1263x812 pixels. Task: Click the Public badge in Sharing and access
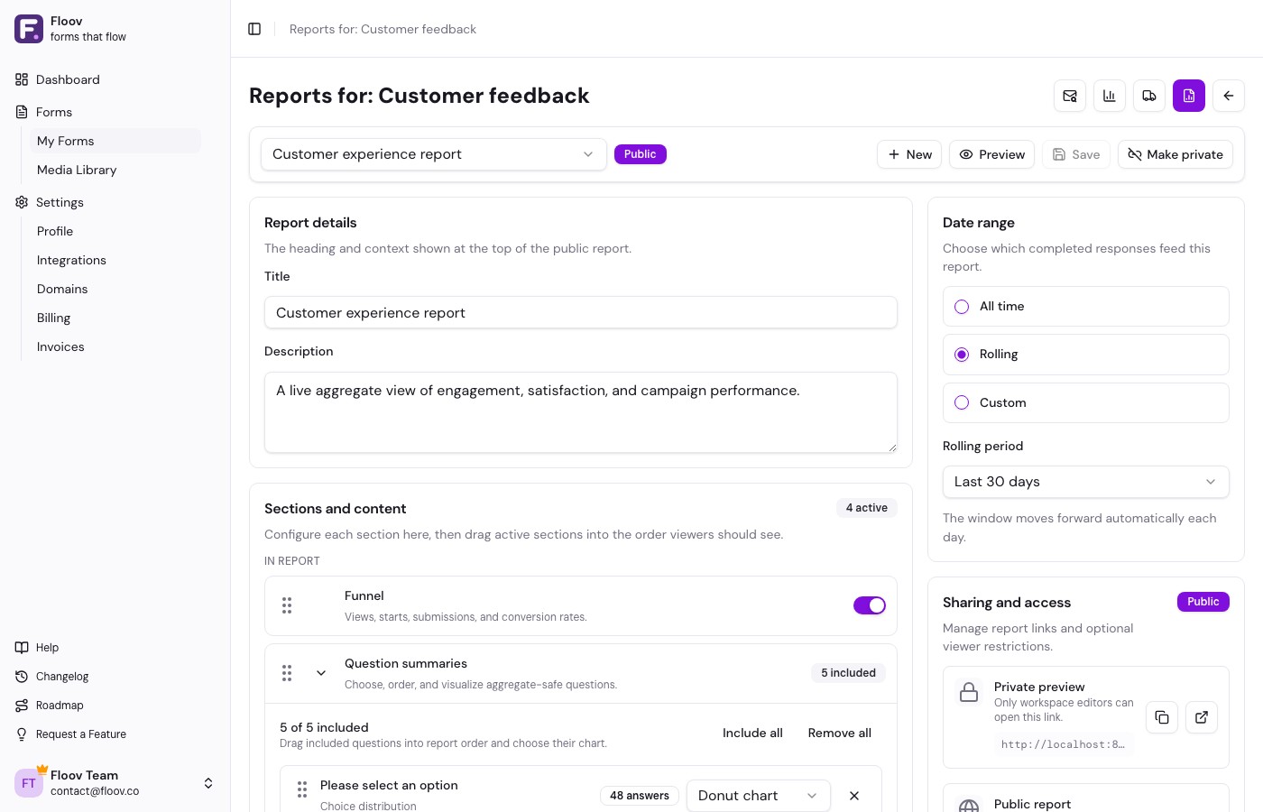pos(1203,602)
